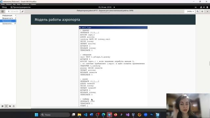Open the 249% zoom level dropdown

click(x=190, y=11)
